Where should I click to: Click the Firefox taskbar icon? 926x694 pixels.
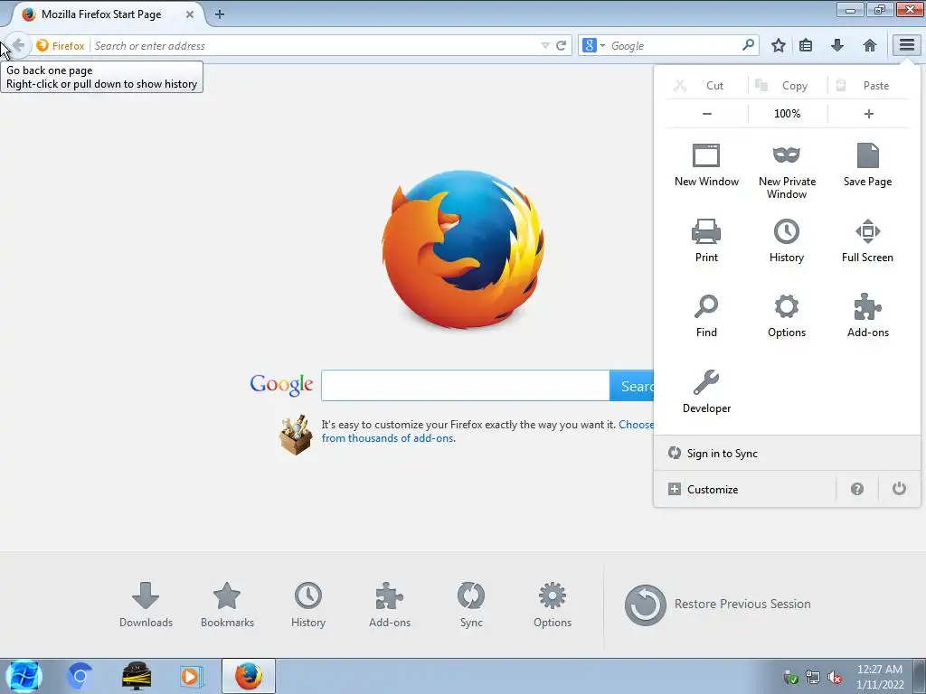249,676
